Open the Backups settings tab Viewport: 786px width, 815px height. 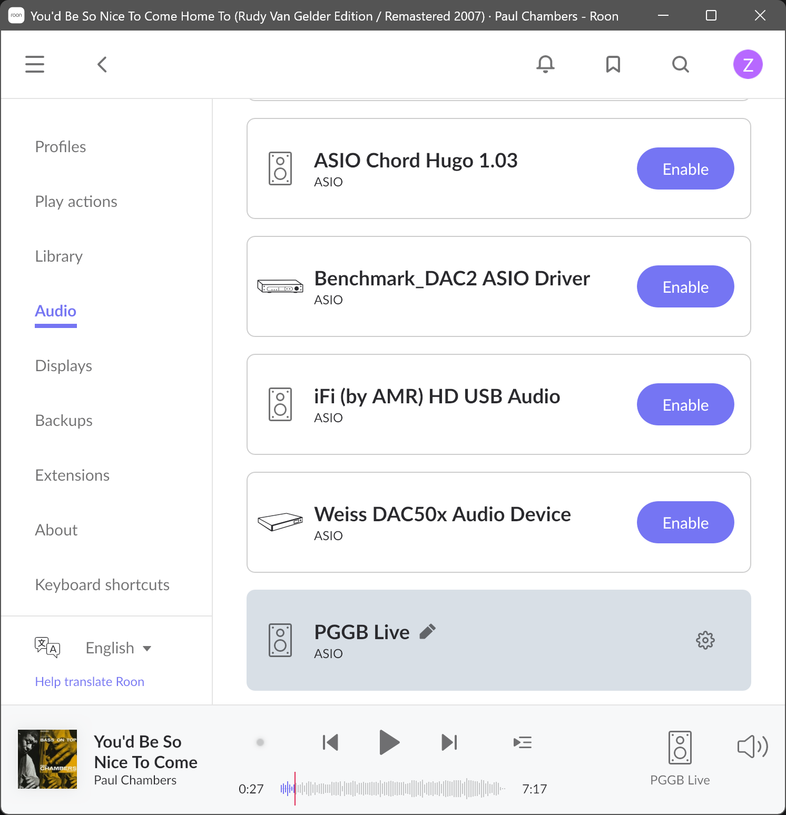pos(64,421)
